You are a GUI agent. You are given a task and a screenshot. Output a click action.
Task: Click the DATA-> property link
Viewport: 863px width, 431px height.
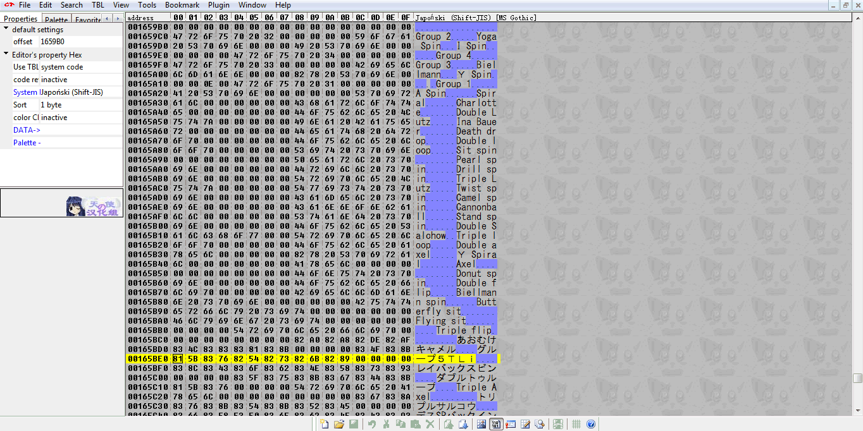pyautogui.click(x=27, y=130)
